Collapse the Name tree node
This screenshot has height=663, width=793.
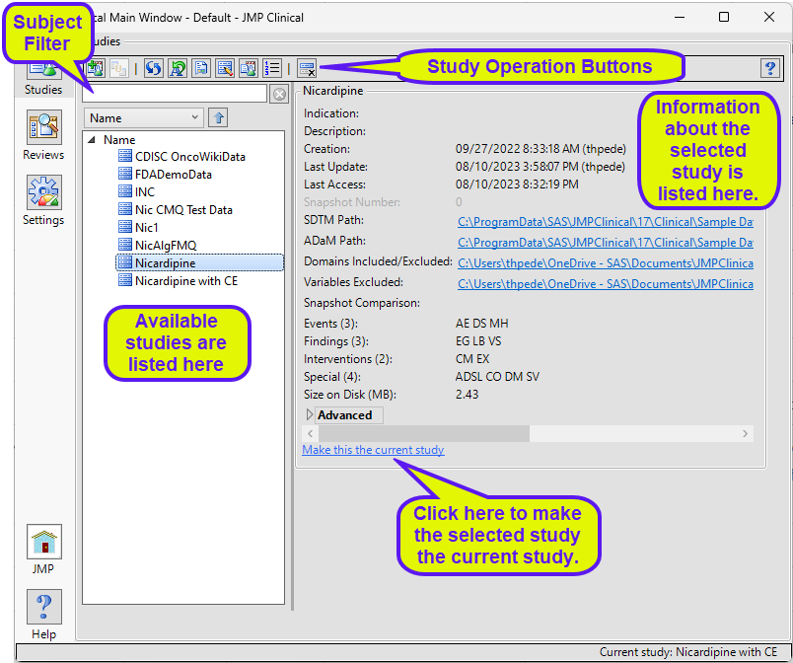point(92,139)
